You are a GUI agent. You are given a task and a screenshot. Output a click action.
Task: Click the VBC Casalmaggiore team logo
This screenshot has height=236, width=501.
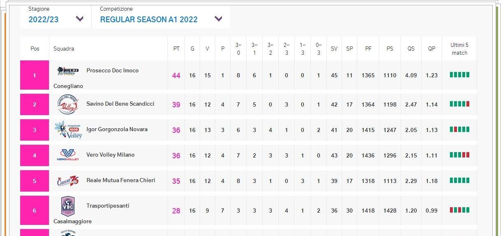(x=68, y=206)
